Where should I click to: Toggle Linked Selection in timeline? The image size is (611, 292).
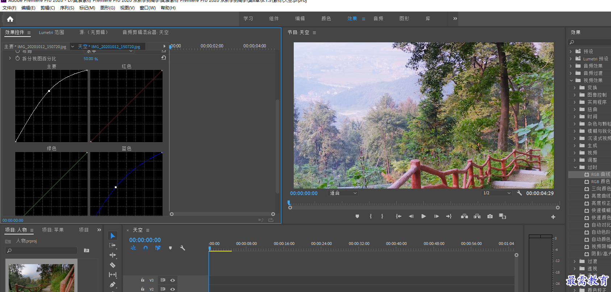[x=158, y=248]
